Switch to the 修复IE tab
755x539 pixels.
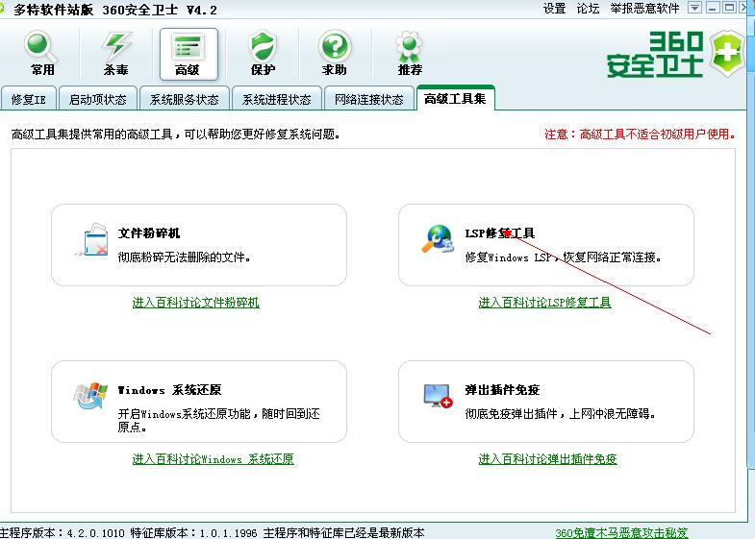pos(29,99)
